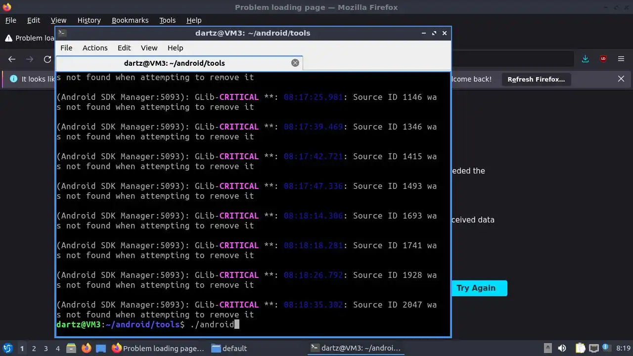
Task: Open Firefox Edit menu
Action: click(34, 20)
